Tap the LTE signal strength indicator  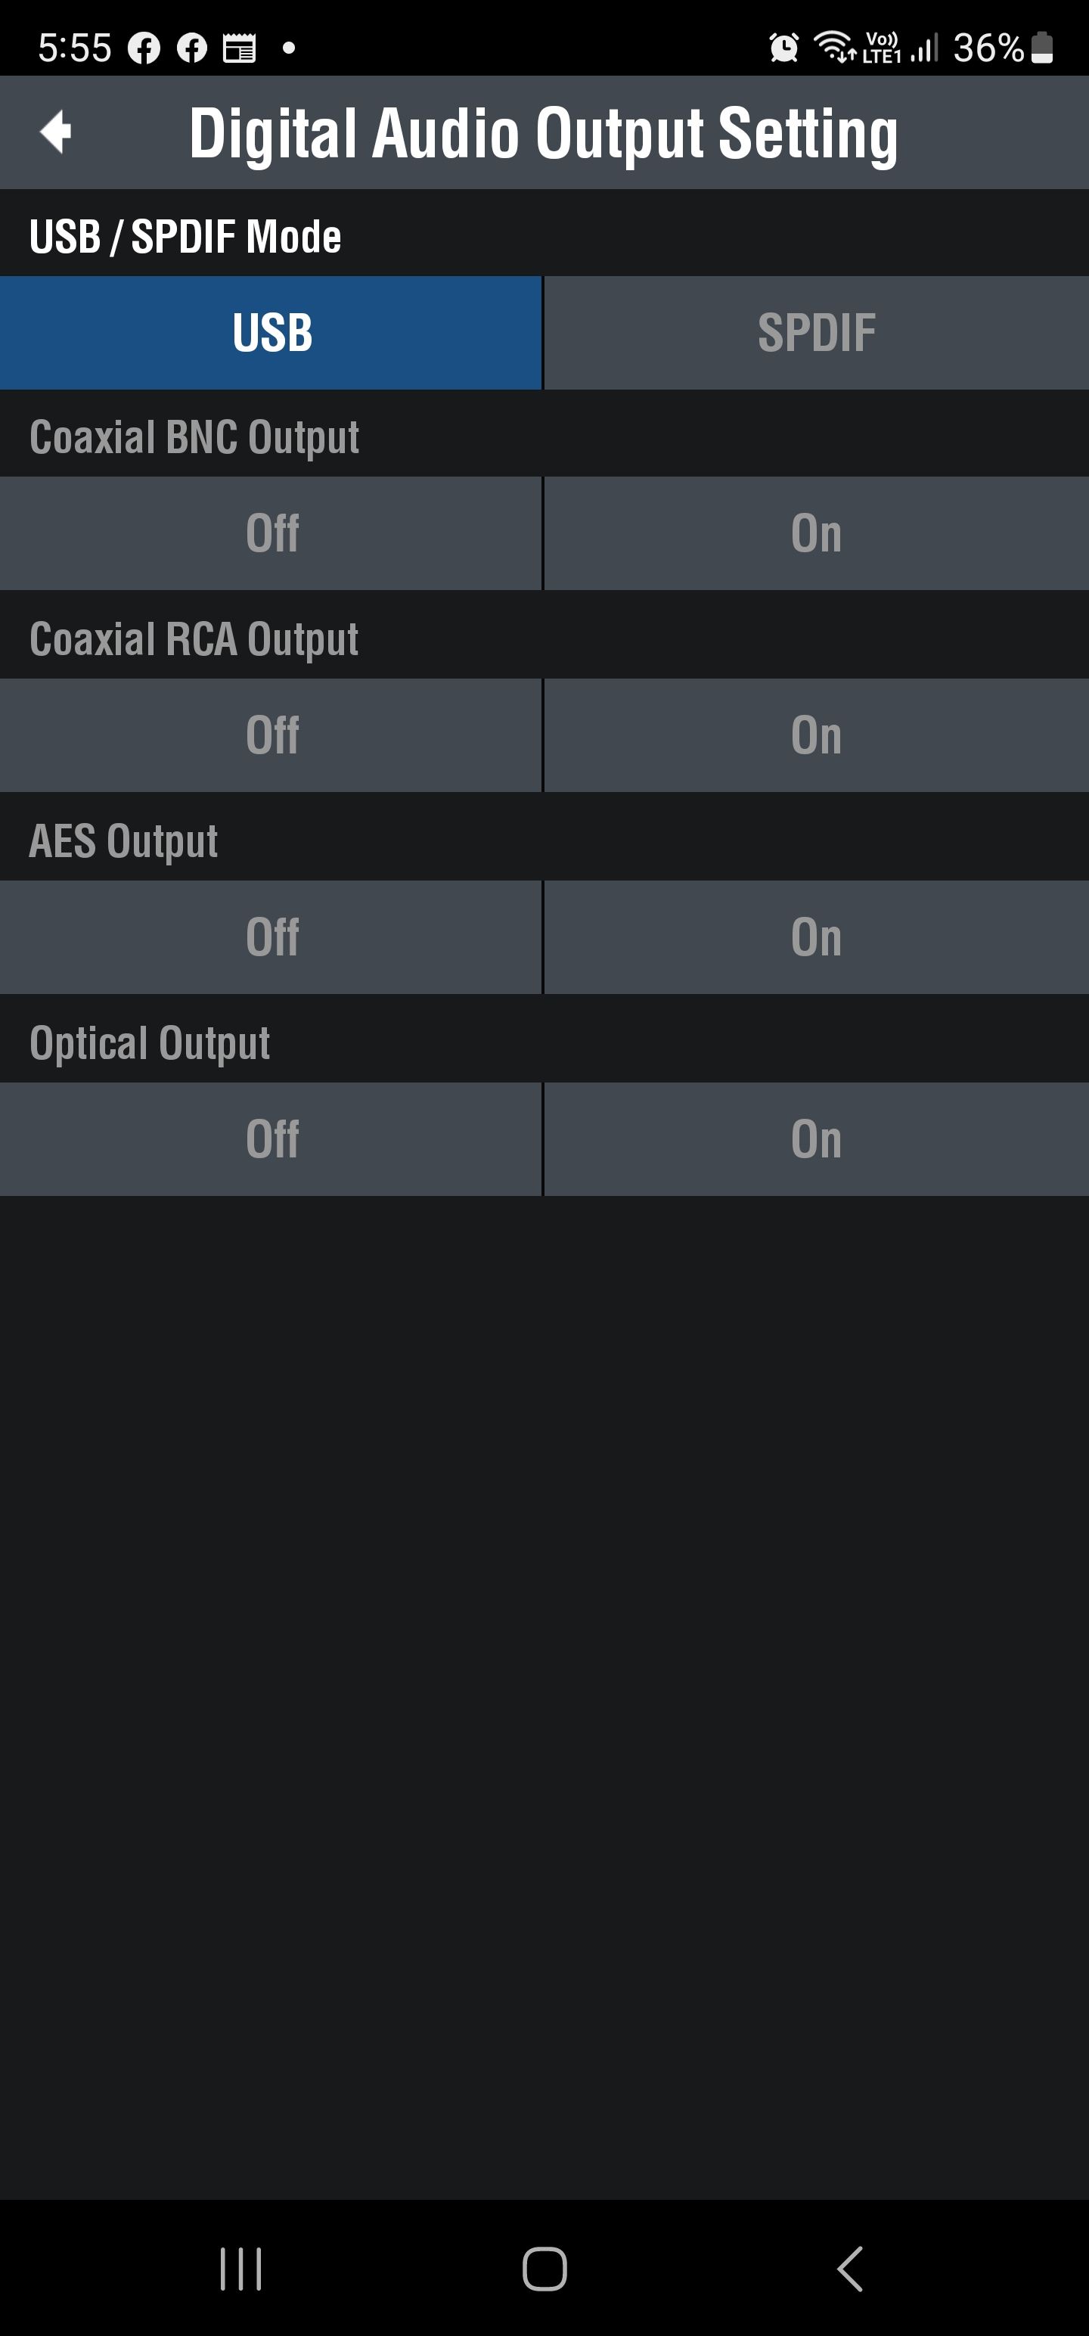(x=924, y=47)
